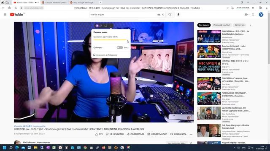Switch to the third Google browser tab
The height and width of the screenshot is (151, 270).
(83, 3)
